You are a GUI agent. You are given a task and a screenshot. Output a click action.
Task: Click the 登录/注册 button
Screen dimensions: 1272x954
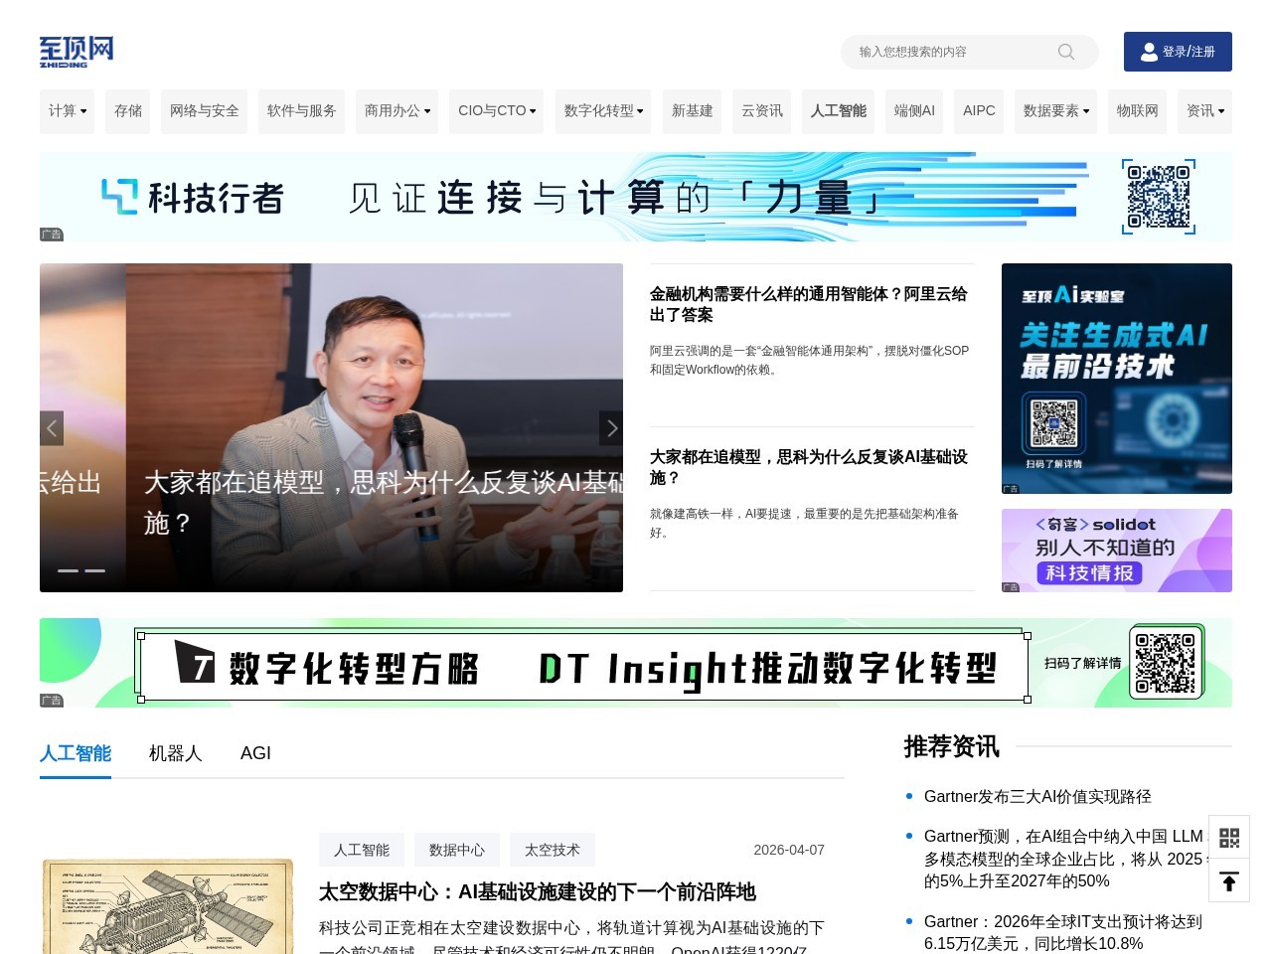coord(1178,52)
